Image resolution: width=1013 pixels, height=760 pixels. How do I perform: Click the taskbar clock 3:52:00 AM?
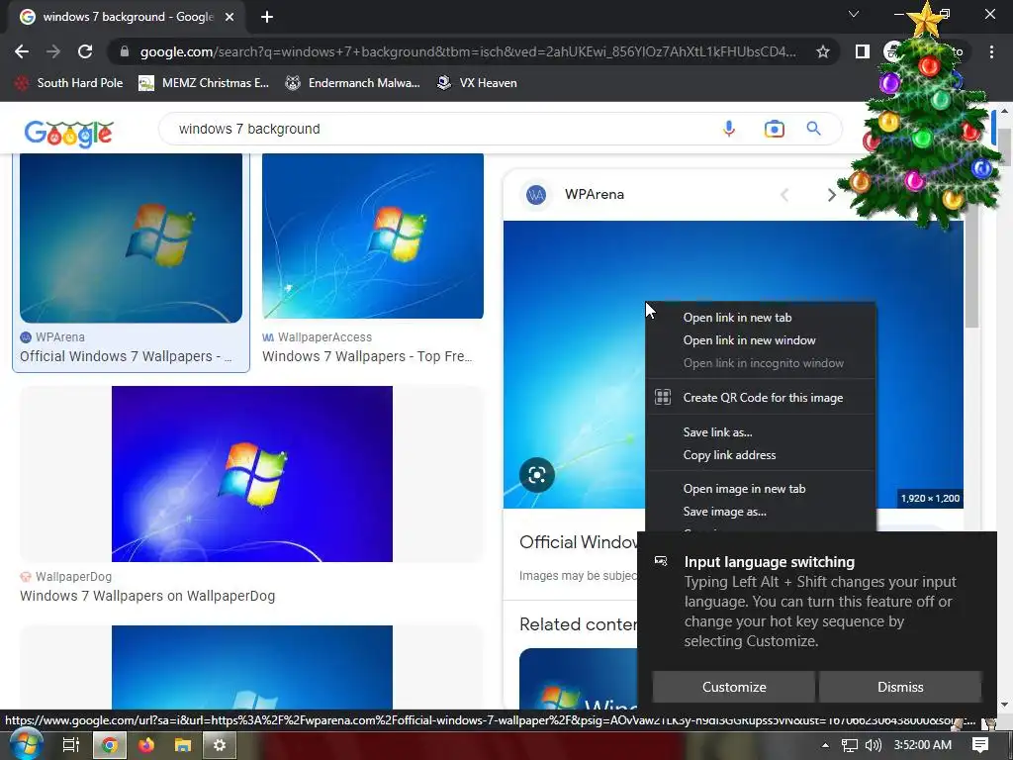click(923, 745)
